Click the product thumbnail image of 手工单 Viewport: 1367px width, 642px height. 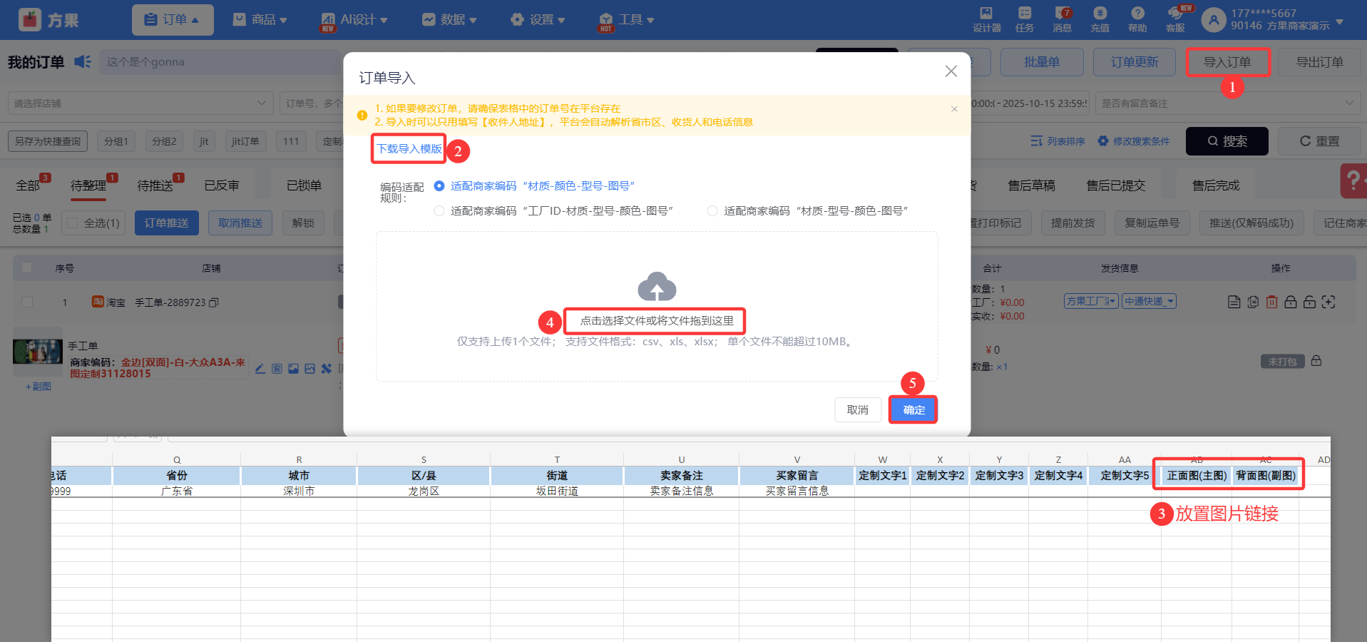point(38,353)
